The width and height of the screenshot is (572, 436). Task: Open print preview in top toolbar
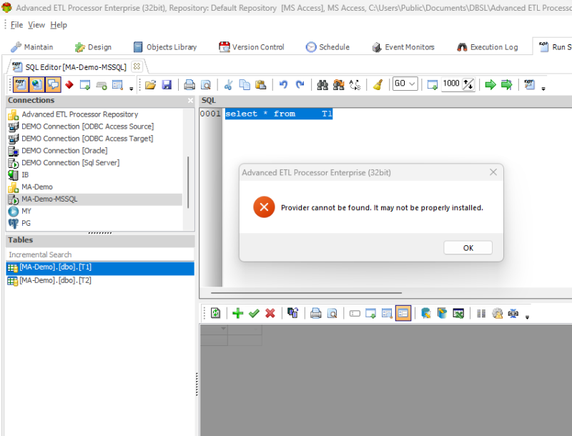coord(206,85)
